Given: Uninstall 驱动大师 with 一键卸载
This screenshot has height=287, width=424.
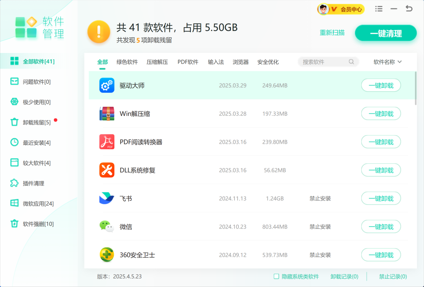Looking at the screenshot, I should click(381, 85).
